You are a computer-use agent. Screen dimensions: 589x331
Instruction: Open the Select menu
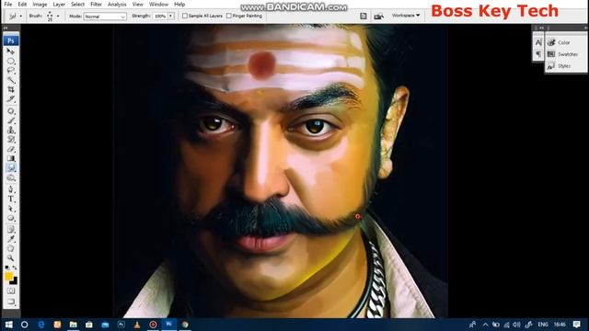pos(77,4)
